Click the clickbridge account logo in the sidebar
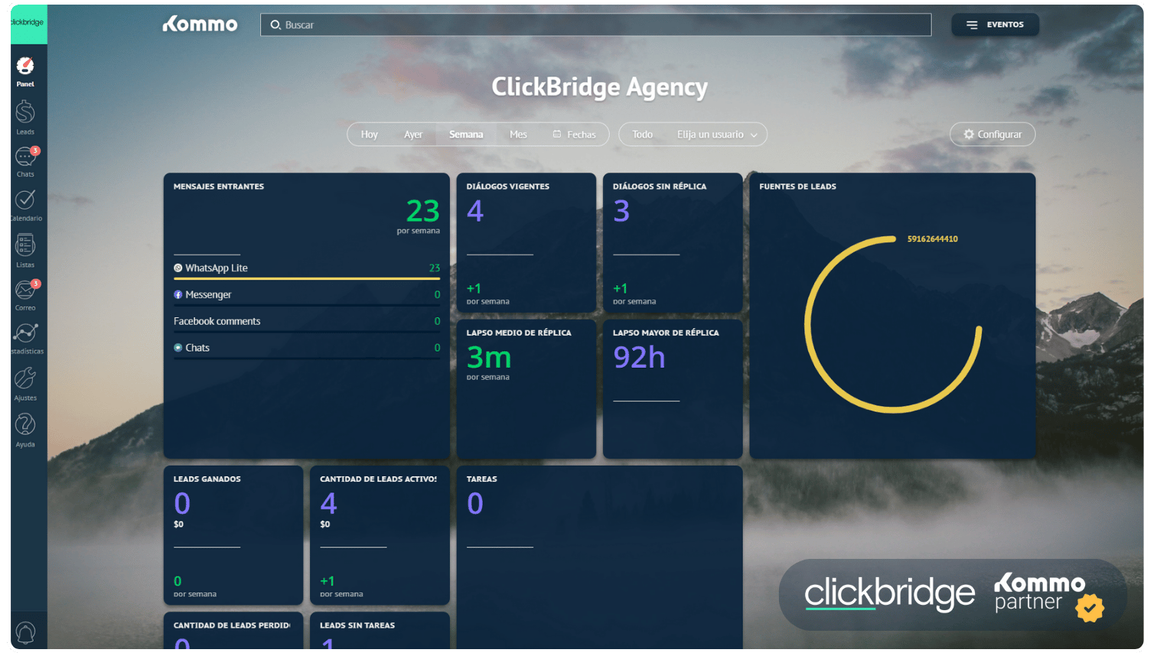The width and height of the screenshot is (1157, 656). coord(28,23)
